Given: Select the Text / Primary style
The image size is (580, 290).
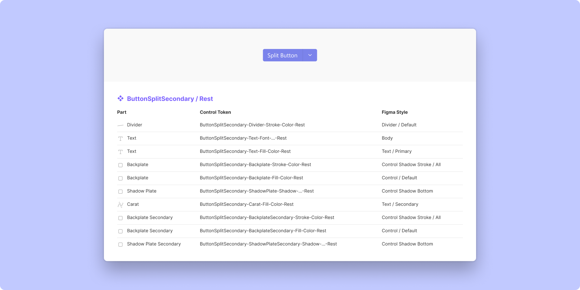Looking at the screenshot, I should click(397, 151).
